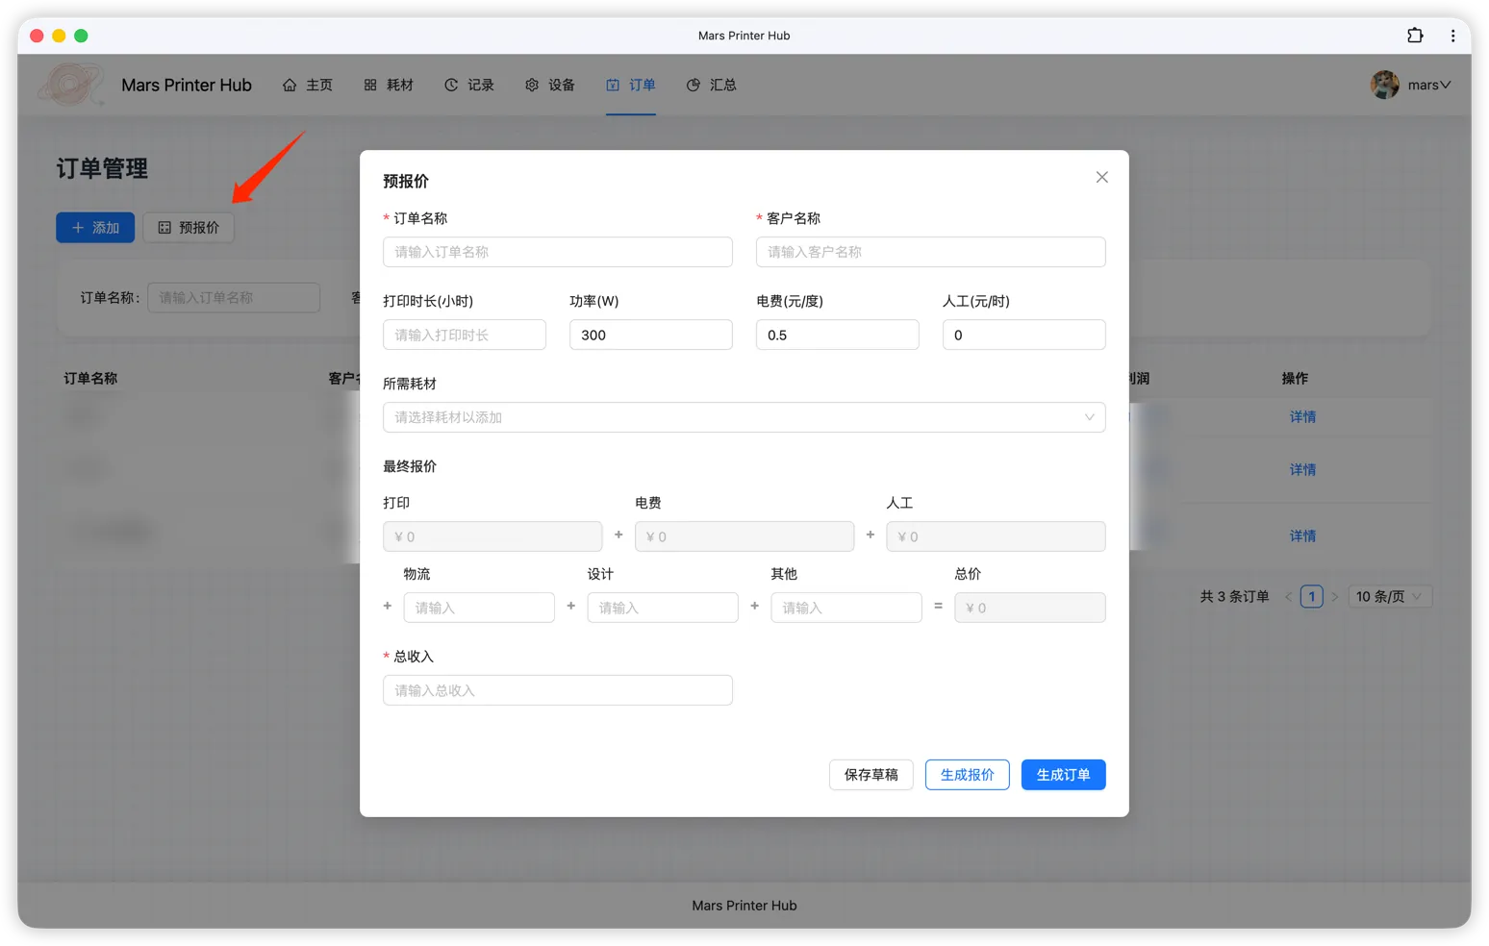The width and height of the screenshot is (1489, 946).
Task: Click the 总收入 input field
Action: (x=557, y=689)
